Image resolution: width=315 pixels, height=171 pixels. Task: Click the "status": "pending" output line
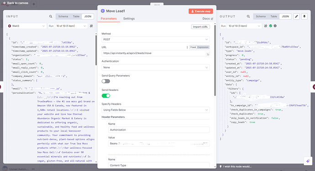[x=239, y=60]
